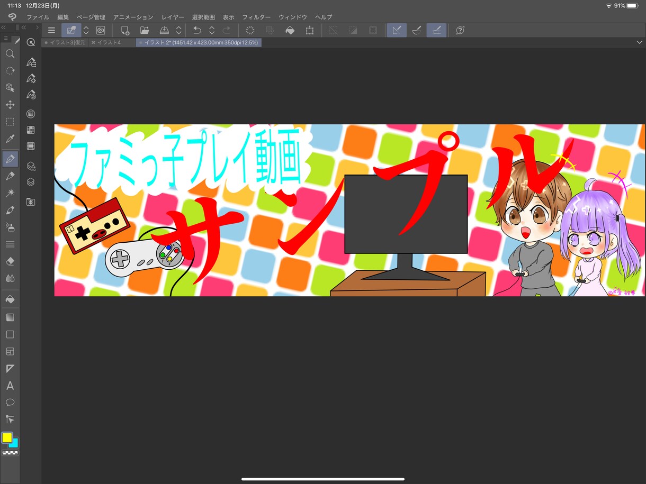This screenshot has width=646, height=484.
Task: Select the Balloon speech bubble tool
Action: [x=10, y=403]
